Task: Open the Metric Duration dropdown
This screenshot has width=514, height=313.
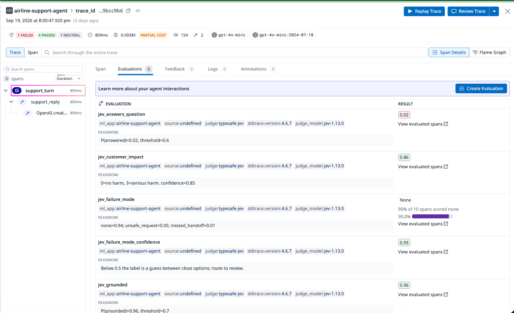Action: pos(69,78)
